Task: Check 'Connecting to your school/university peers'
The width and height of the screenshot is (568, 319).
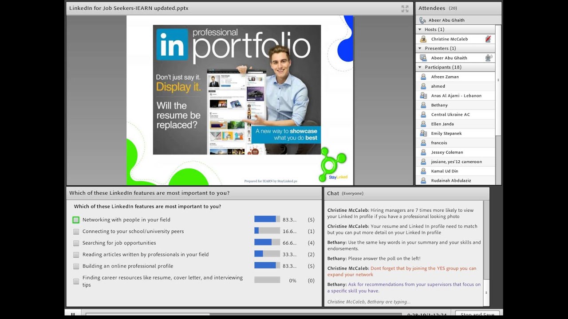Action: point(76,231)
